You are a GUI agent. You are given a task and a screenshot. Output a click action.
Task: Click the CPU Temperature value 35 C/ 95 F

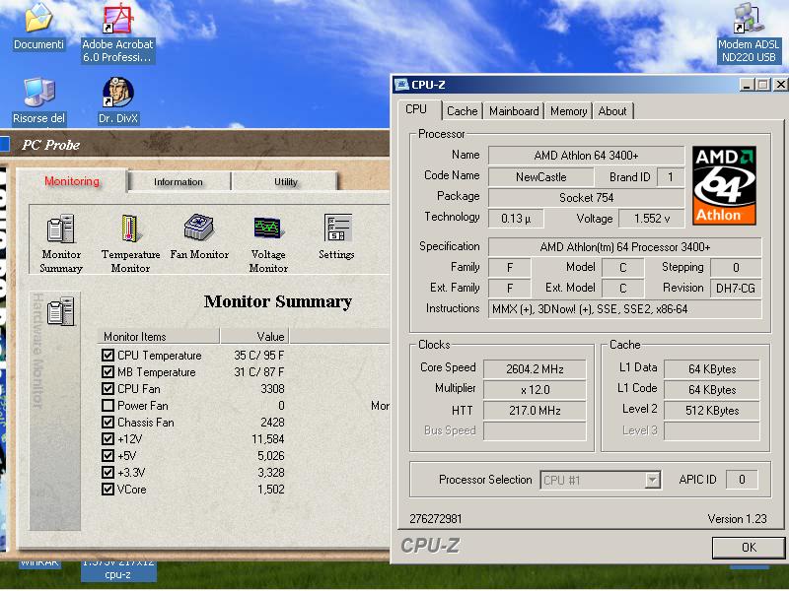[x=258, y=356]
